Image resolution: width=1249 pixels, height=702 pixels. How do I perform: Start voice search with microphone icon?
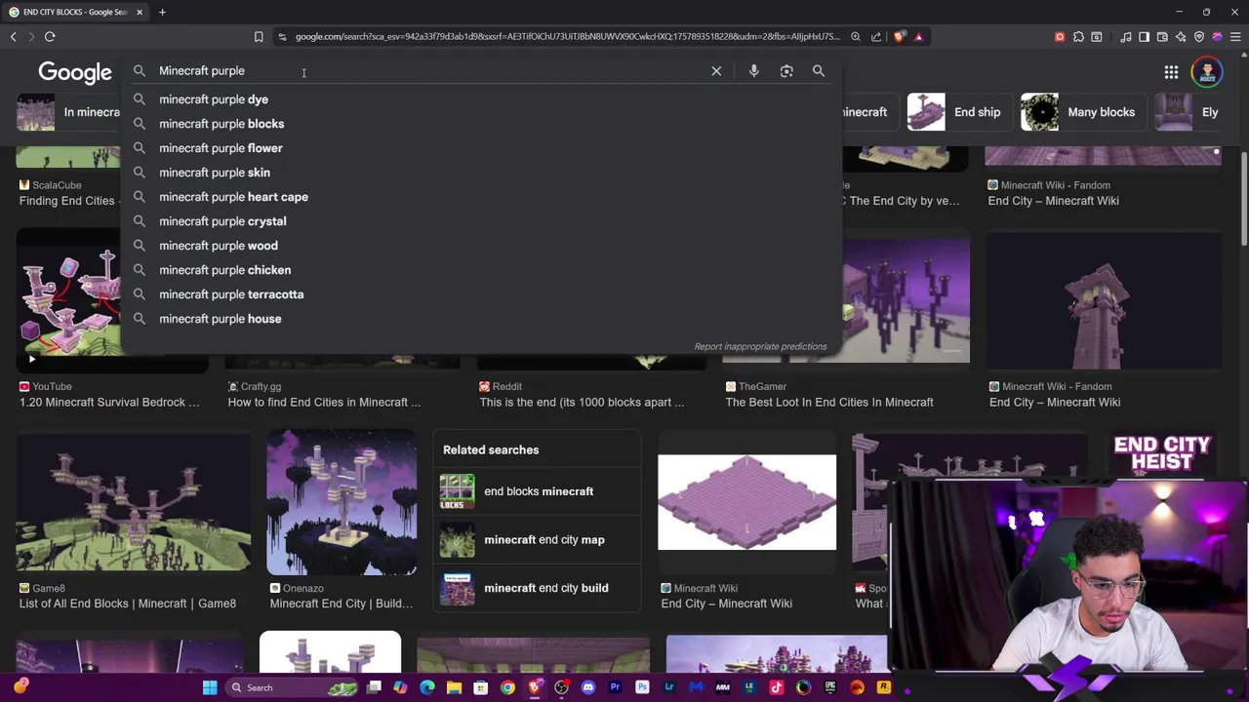[x=753, y=71]
